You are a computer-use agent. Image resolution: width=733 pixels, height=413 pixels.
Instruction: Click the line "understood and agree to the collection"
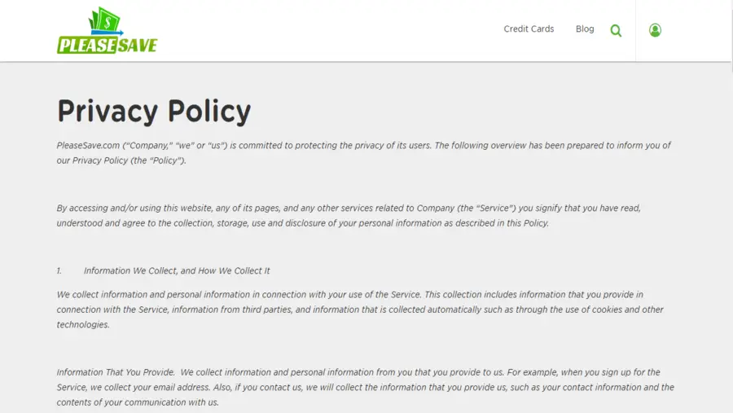[x=302, y=223]
